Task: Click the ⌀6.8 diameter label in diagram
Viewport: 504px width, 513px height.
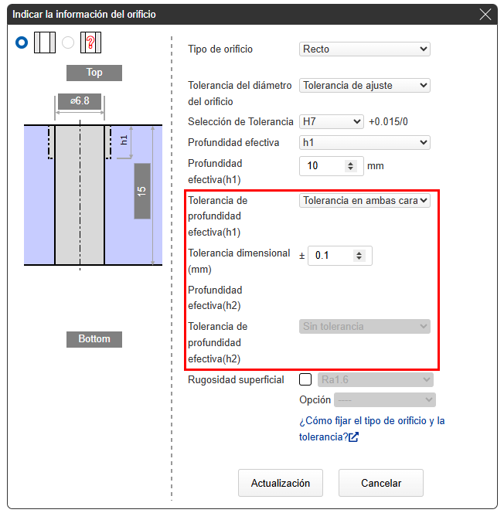Action: (79, 102)
